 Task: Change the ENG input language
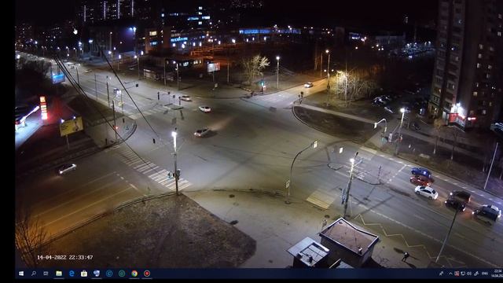[485, 274]
